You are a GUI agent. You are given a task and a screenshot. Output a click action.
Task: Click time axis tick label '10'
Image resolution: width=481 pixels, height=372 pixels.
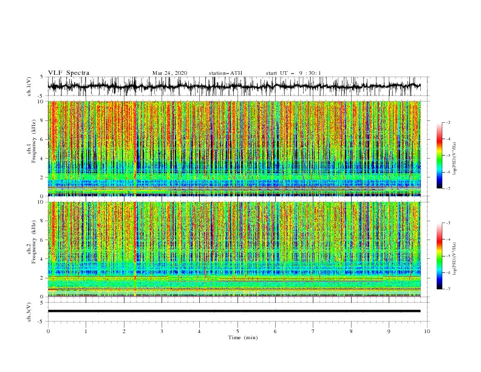point(427,331)
